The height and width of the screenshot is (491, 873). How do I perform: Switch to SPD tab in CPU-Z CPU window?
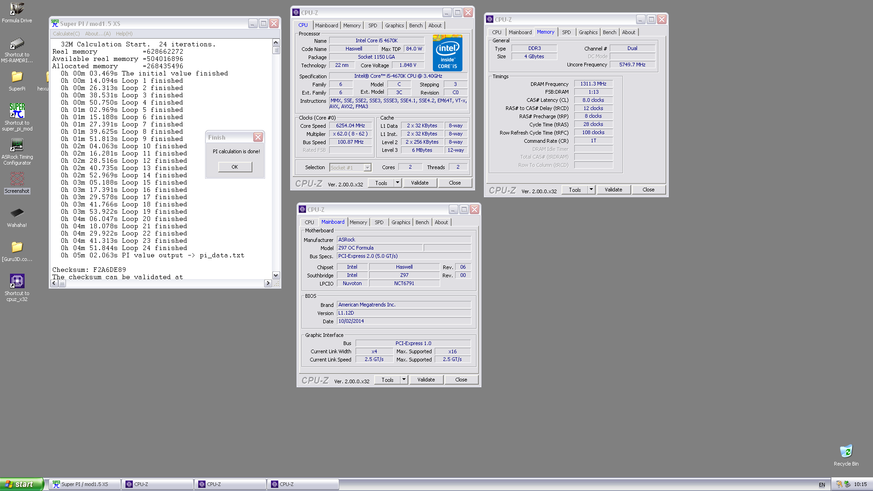click(372, 25)
